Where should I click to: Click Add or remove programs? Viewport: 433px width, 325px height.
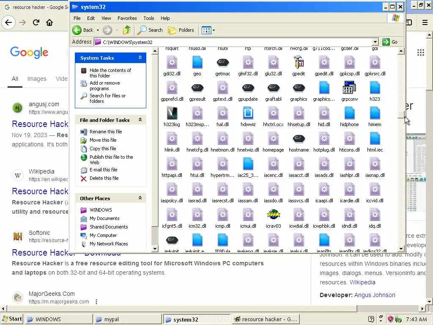tap(105, 85)
